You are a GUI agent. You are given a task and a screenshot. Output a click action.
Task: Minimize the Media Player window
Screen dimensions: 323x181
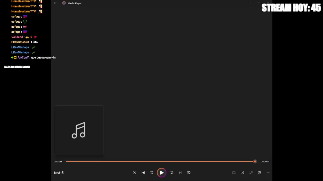point(250,3)
